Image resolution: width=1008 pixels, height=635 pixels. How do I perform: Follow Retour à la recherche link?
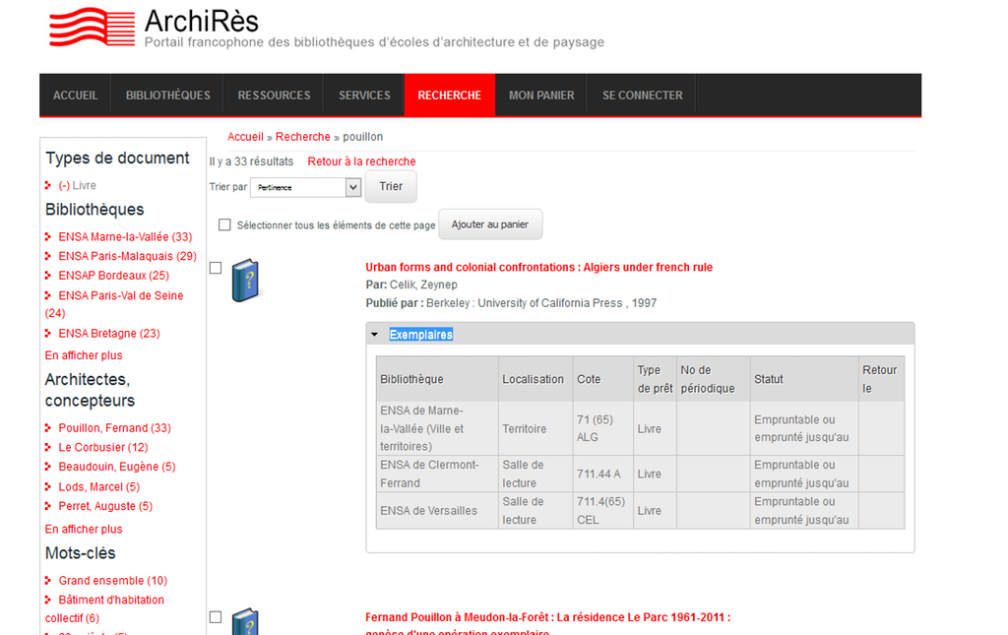pos(361,161)
